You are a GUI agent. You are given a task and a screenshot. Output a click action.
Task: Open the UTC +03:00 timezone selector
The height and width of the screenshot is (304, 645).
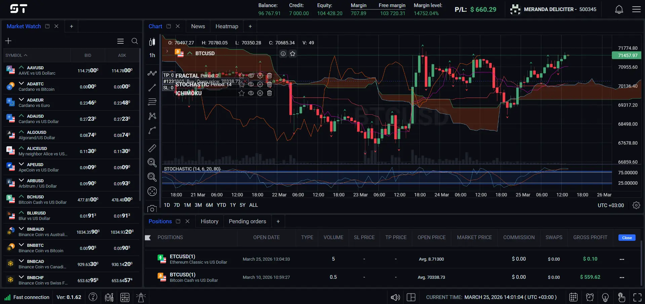[x=611, y=205]
